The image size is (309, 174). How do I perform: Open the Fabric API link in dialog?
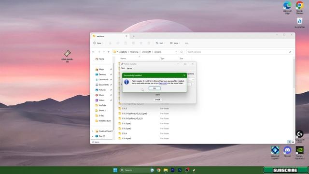coord(163,84)
